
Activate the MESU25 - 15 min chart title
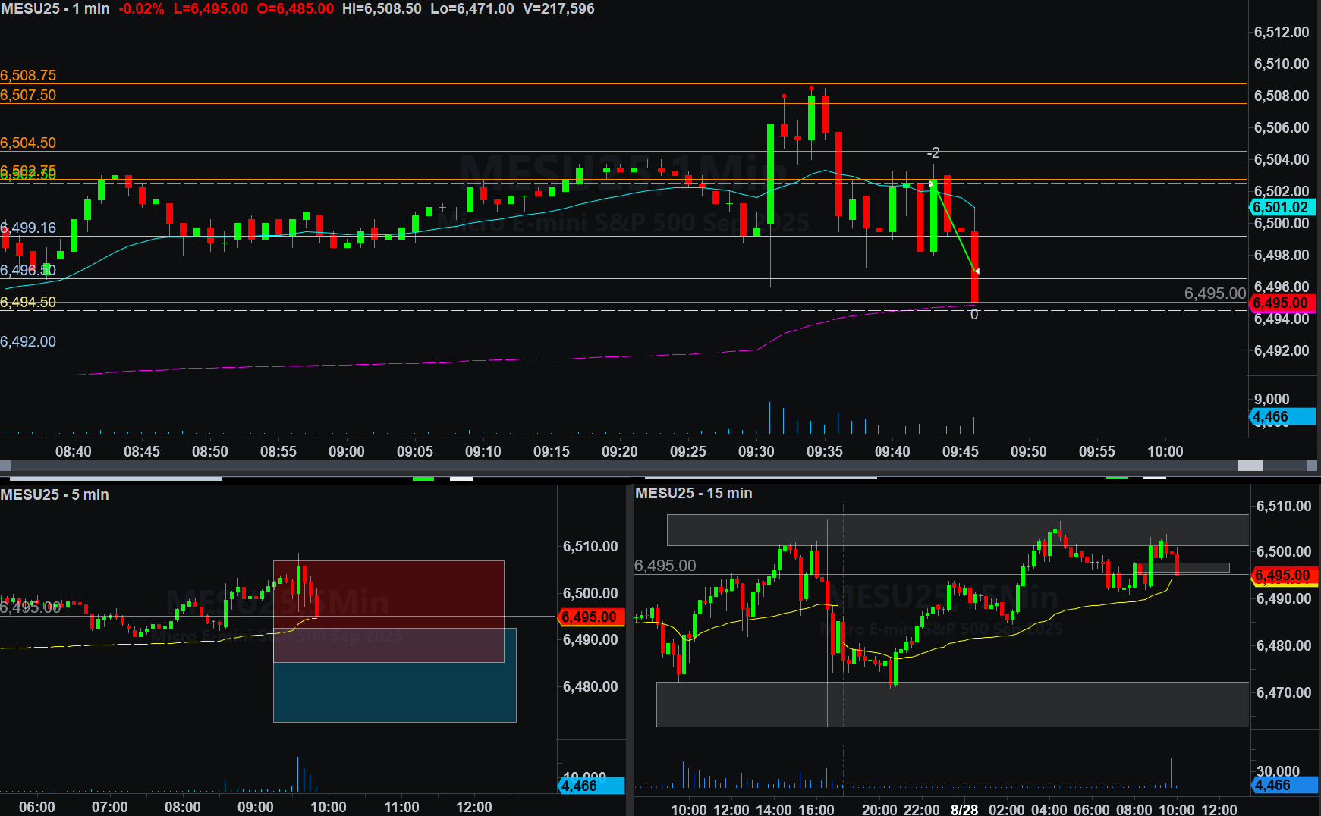[694, 493]
